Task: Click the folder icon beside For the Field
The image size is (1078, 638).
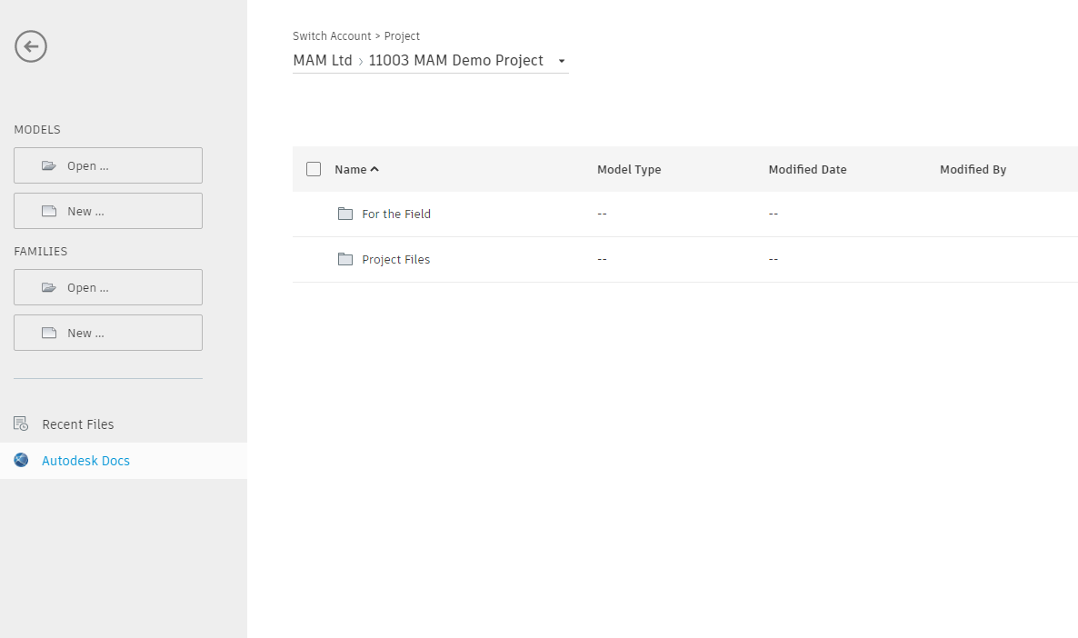Action: tap(345, 214)
